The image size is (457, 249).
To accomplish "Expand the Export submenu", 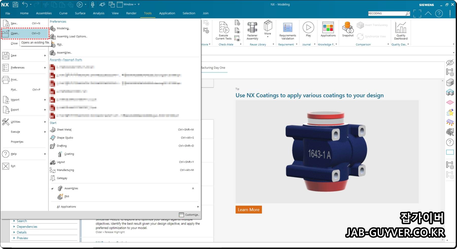I will coord(24,110).
